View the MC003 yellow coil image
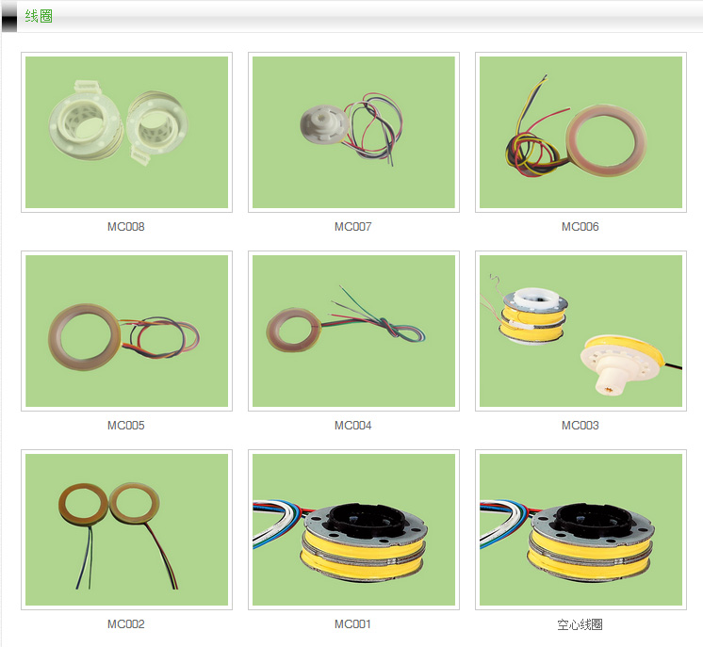 (580, 331)
